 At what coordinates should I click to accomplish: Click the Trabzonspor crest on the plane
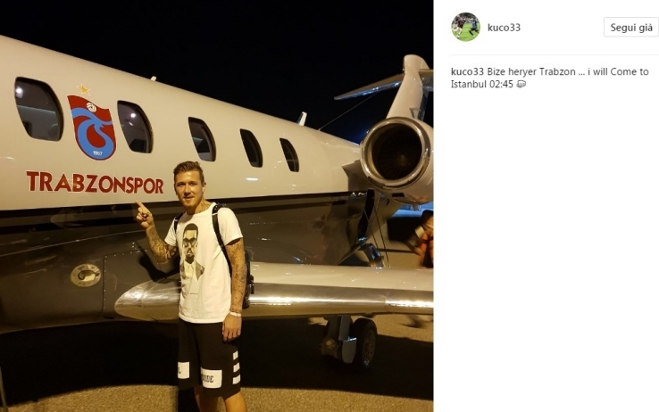[x=92, y=127]
